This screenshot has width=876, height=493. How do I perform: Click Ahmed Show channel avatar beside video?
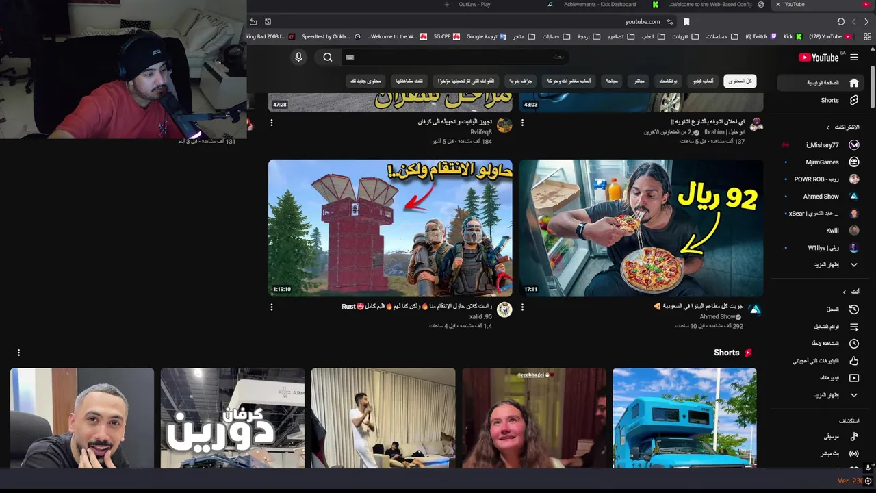pos(755,310)
